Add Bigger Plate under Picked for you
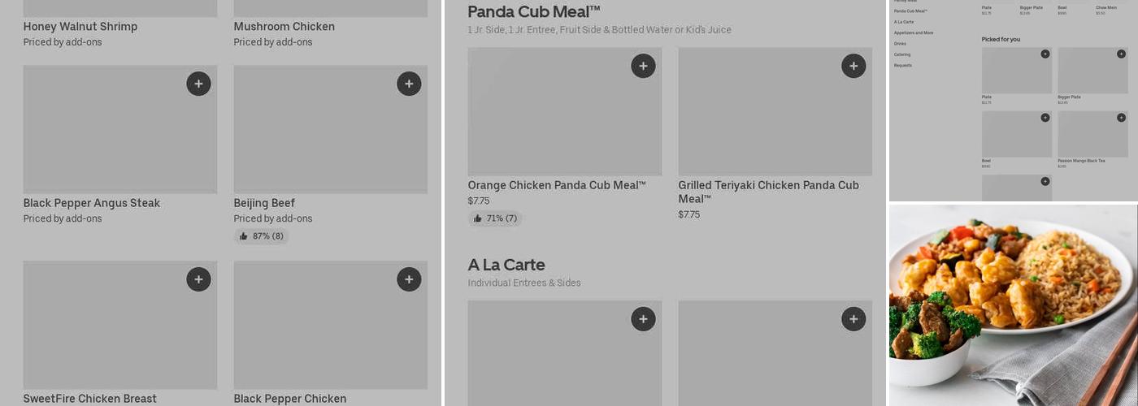The height and width of the screenshot is (406, 1138). pyautogui.click(x=1121, y=54)
